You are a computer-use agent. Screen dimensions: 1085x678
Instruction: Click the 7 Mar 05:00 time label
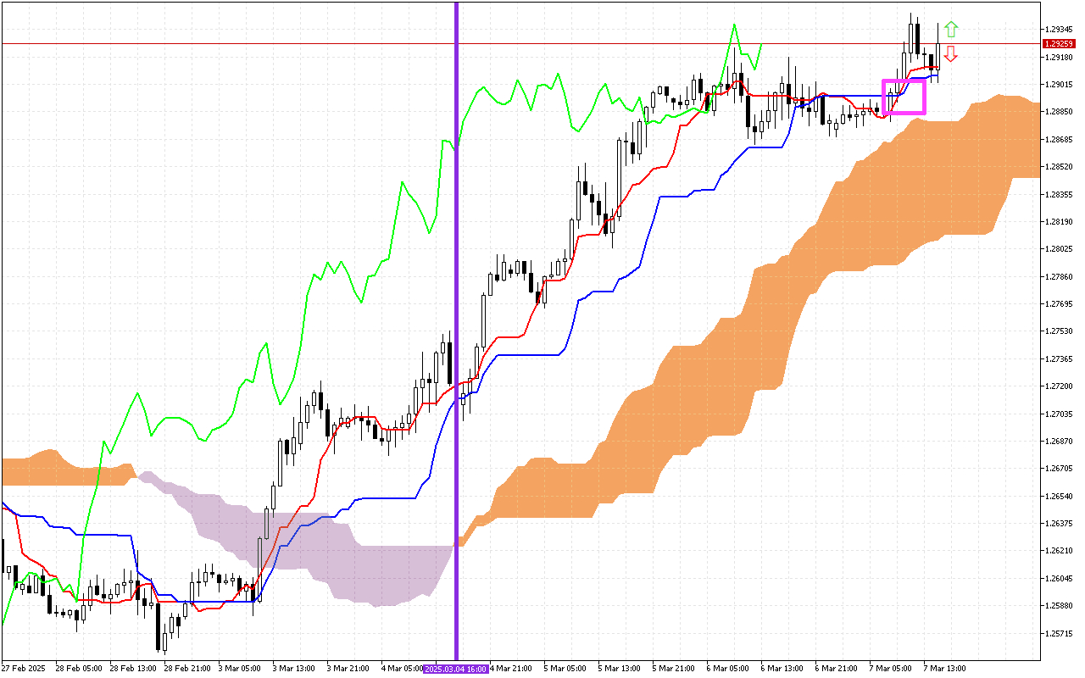[891, 669]
